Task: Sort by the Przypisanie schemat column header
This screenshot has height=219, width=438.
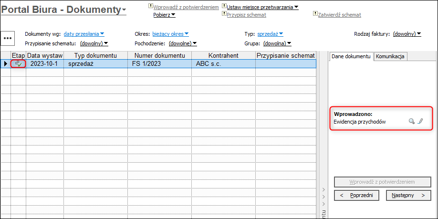Action: (x=286, y=55)
